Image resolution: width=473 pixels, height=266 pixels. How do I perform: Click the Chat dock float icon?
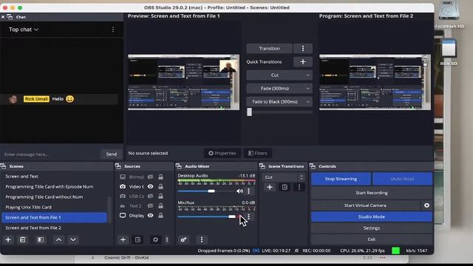tap(10, 17)
